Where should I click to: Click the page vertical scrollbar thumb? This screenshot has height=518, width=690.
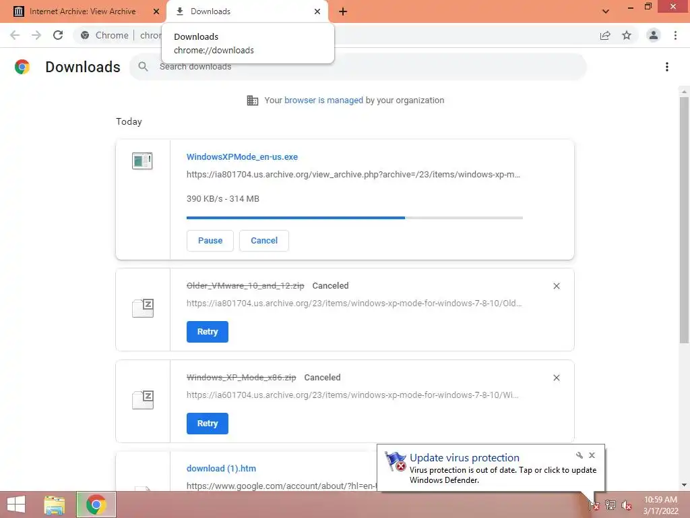point(684,221)
